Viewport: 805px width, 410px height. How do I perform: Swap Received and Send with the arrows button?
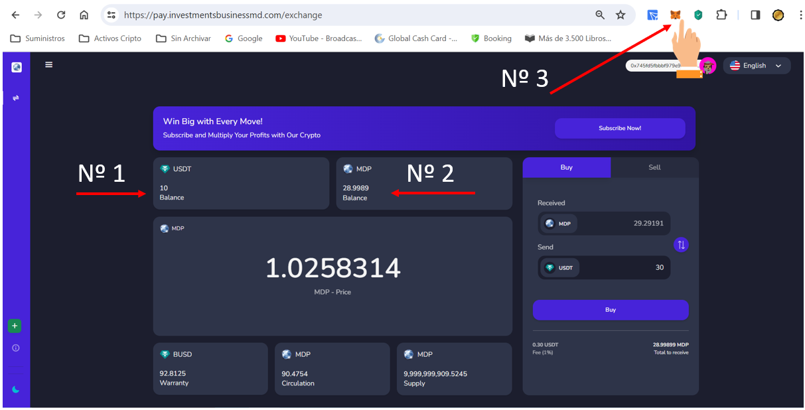coord(681,245)
